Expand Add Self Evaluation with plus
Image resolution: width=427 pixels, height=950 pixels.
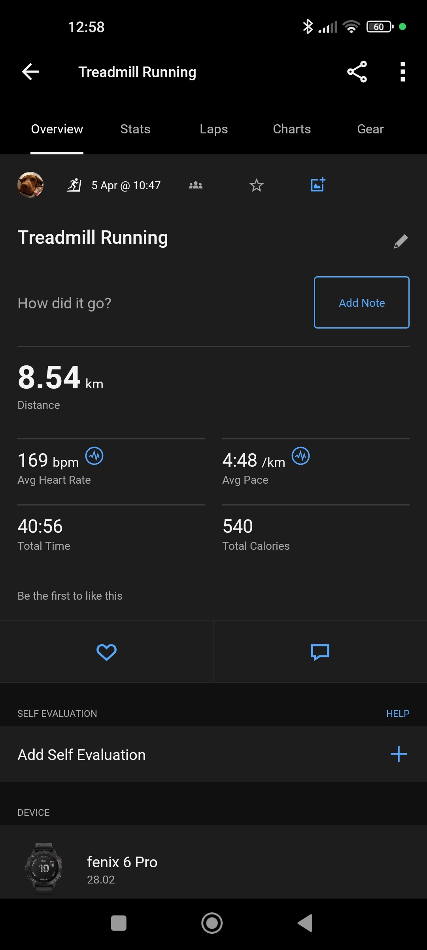click(x=399, y=754)
